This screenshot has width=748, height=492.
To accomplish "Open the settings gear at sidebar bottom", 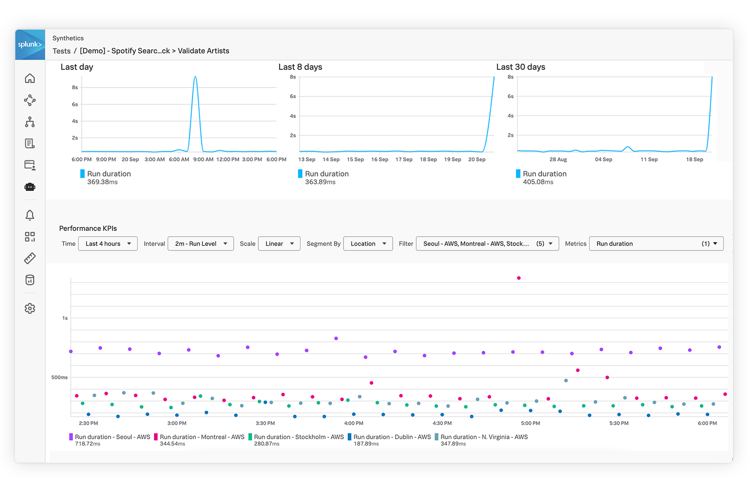I will click(30, 308).
